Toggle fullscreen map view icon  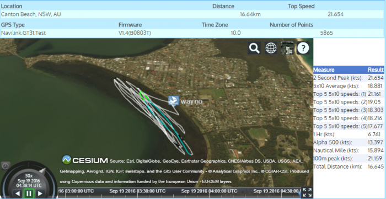click(x=307, y=192)
